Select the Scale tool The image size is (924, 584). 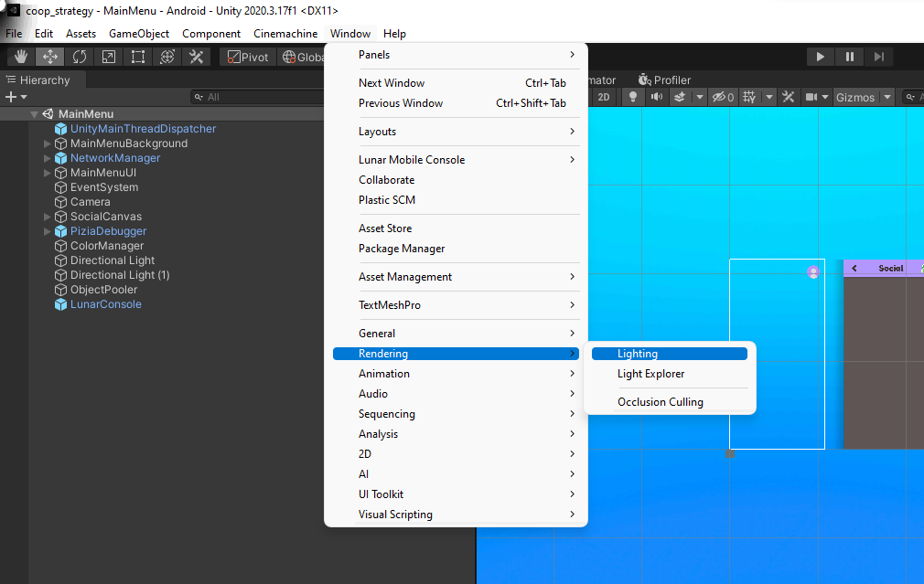[x=108, y=57]
